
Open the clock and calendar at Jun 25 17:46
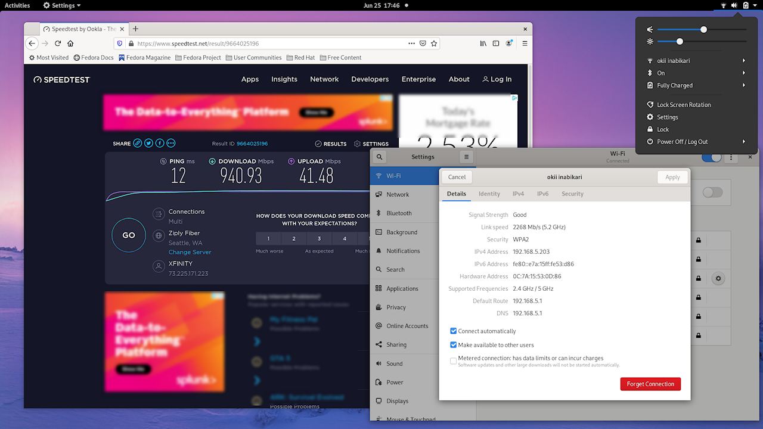[x=381, y=5]
